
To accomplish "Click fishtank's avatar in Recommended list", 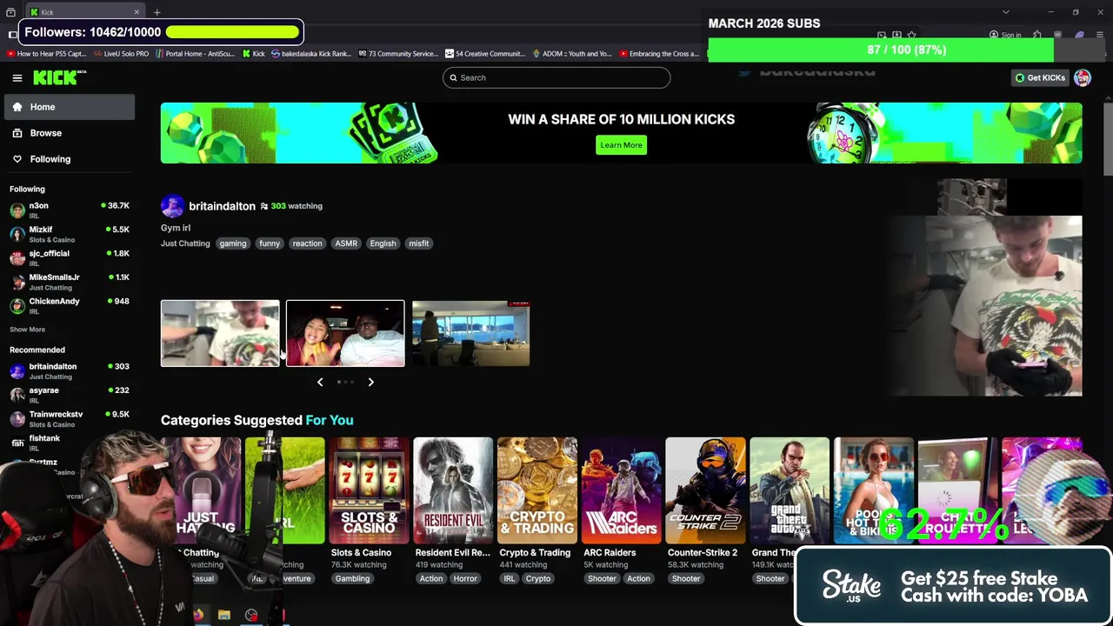I will [17, 443].
